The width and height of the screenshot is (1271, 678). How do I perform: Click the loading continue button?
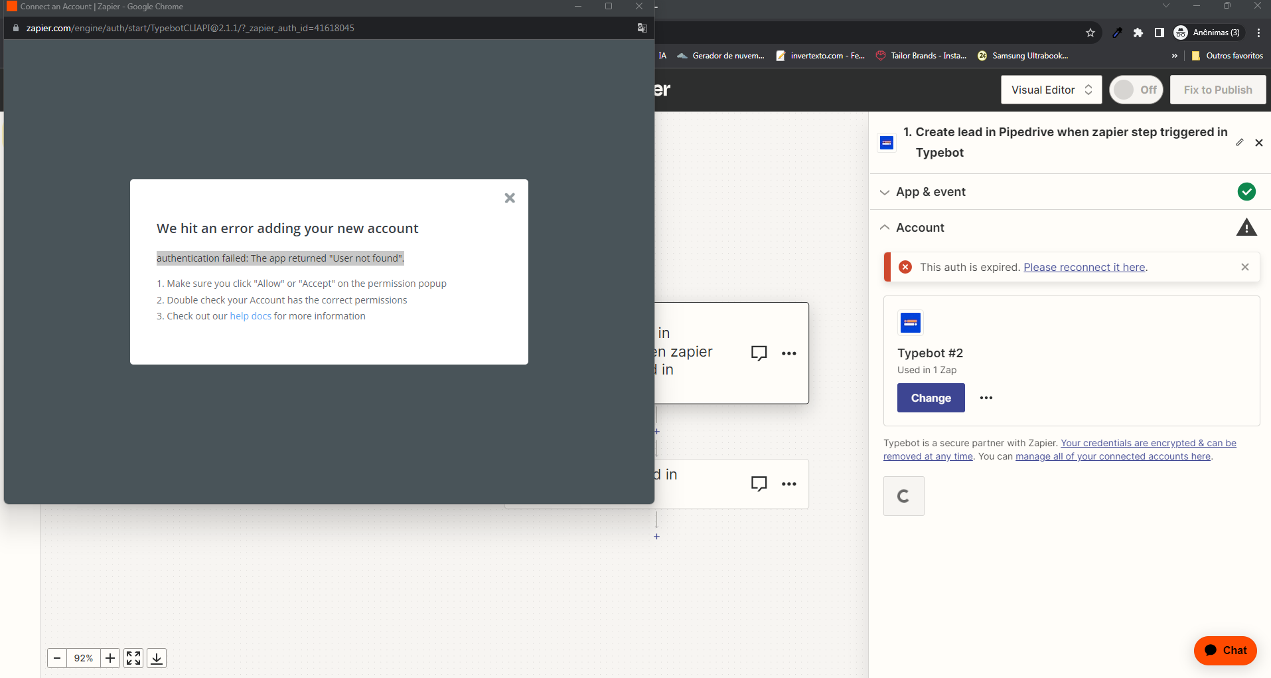[x=904, y=496]
